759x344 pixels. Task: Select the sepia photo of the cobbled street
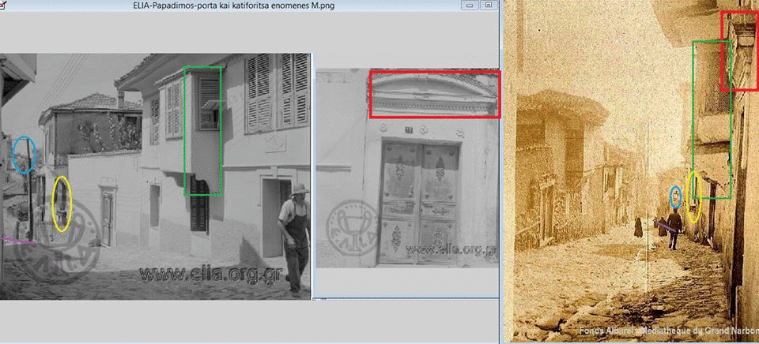click(x=631, y=171)
